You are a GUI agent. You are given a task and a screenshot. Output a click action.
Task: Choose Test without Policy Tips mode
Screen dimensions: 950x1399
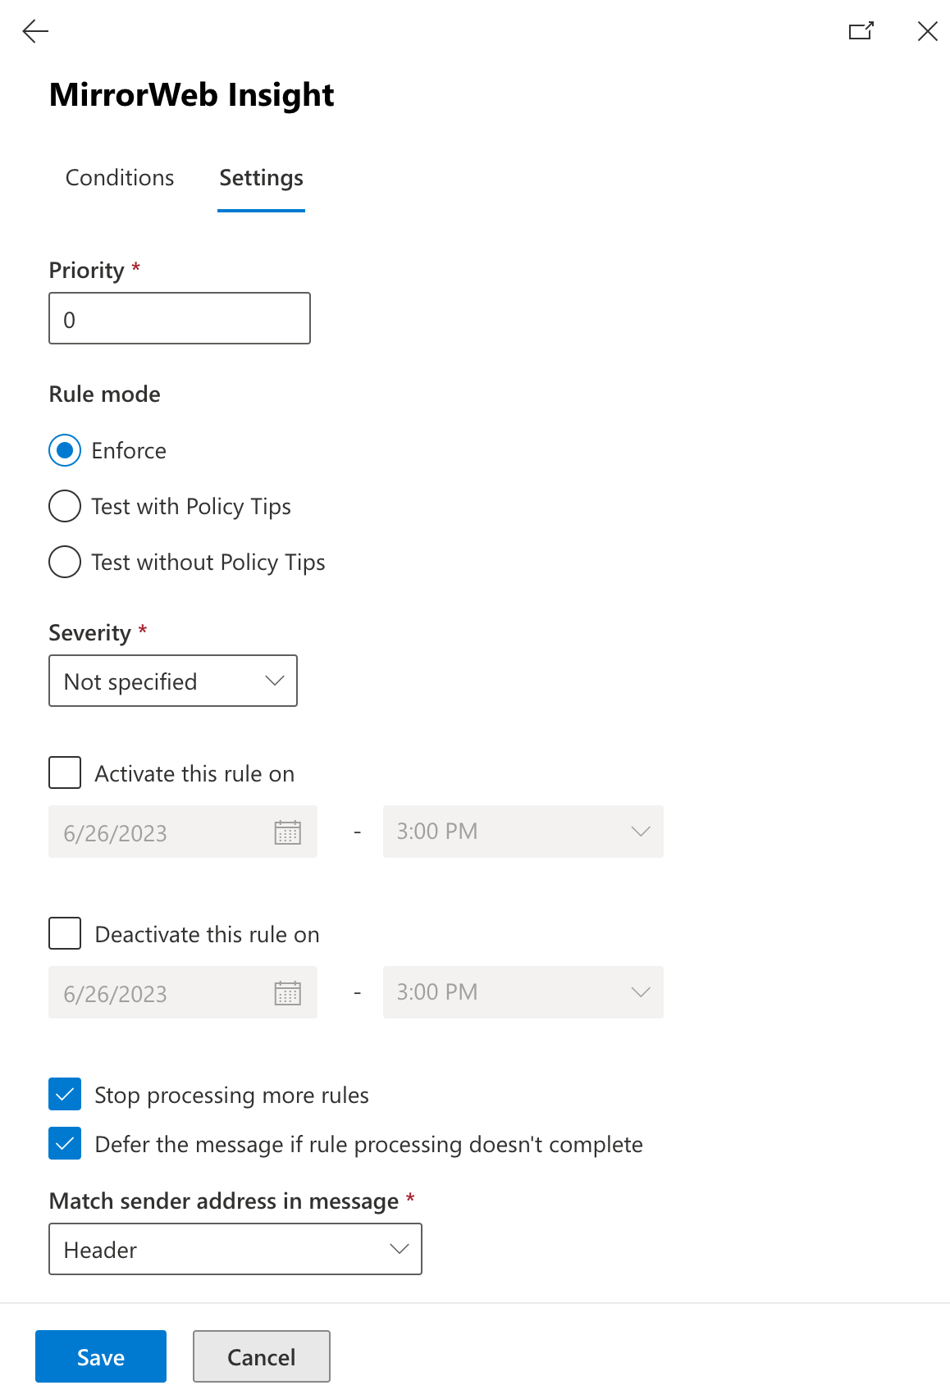[x=64, y=562]
